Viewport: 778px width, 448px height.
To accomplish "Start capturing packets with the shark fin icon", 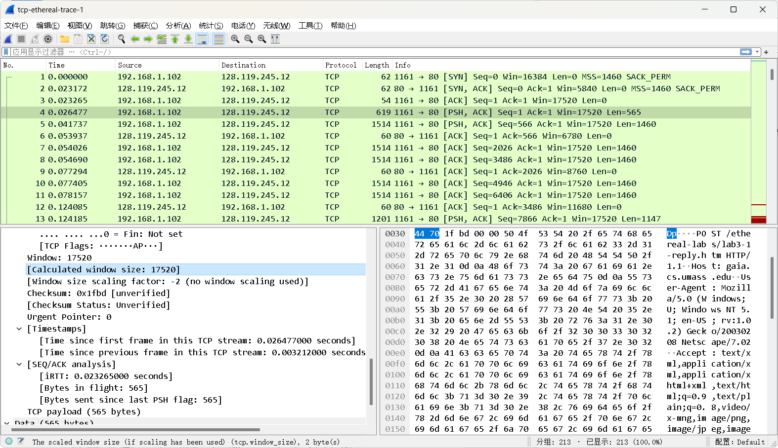I will pyautogui.click(x=8, y=39).
